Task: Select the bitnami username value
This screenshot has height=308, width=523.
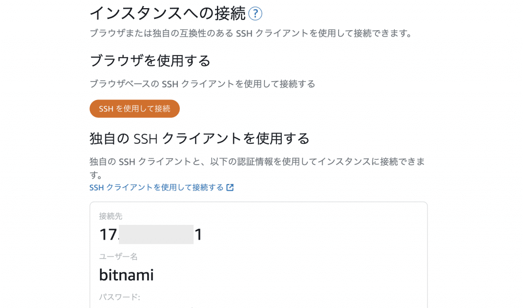Action: pyautogui.click(x=127, y=275)
